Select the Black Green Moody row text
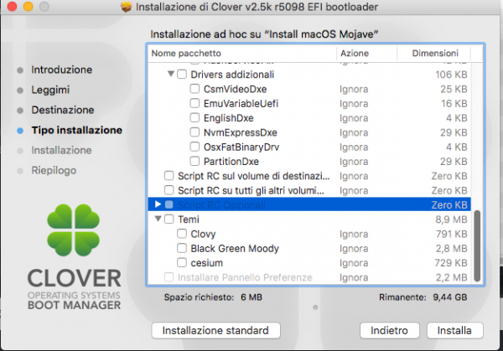Image resolution: width=503 pixels, height=351 pixels. [235, 249]
